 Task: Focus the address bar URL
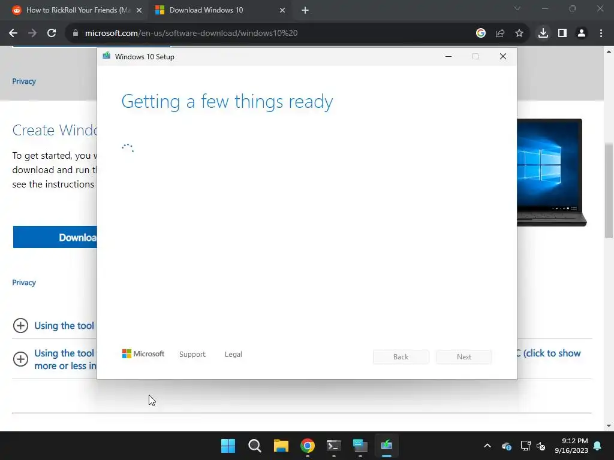pyautogui.click(x=191, y=34)
